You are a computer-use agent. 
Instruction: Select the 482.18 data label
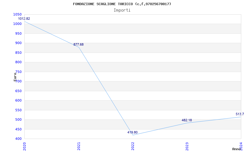[187, 120]
